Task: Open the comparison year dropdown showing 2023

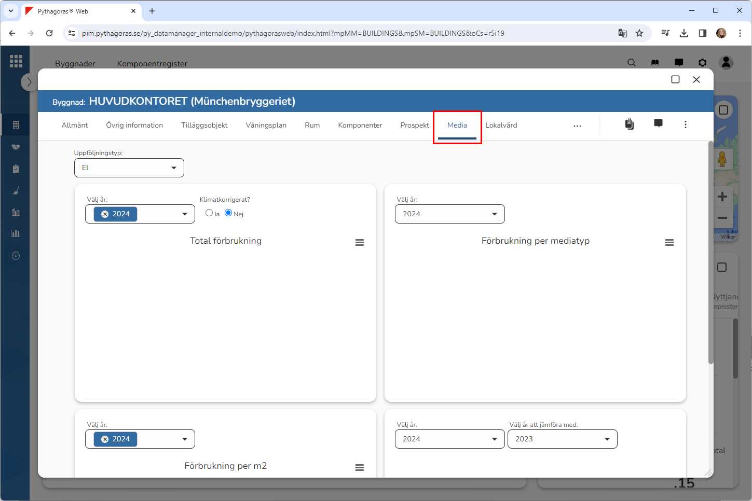Action: pos(562,439)
